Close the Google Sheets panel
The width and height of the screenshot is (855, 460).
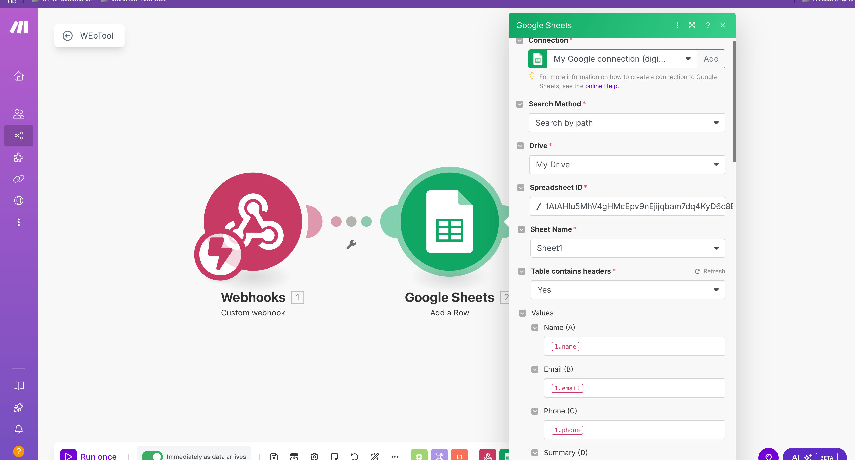click(x=723, y=25)
